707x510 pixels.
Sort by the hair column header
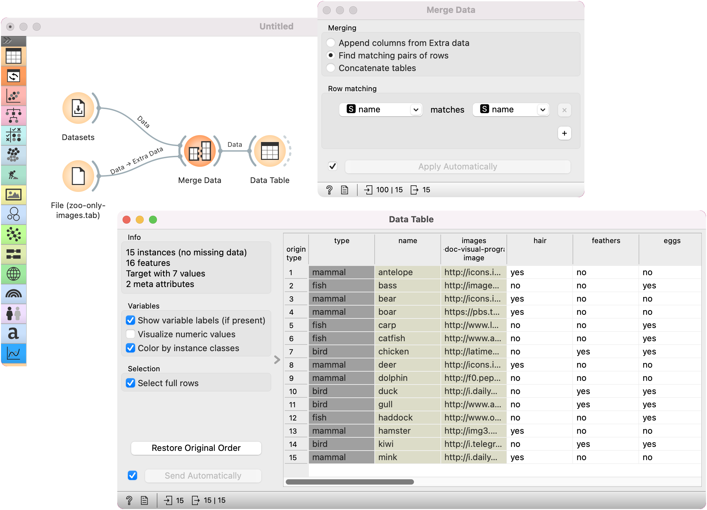click(540, 249)
